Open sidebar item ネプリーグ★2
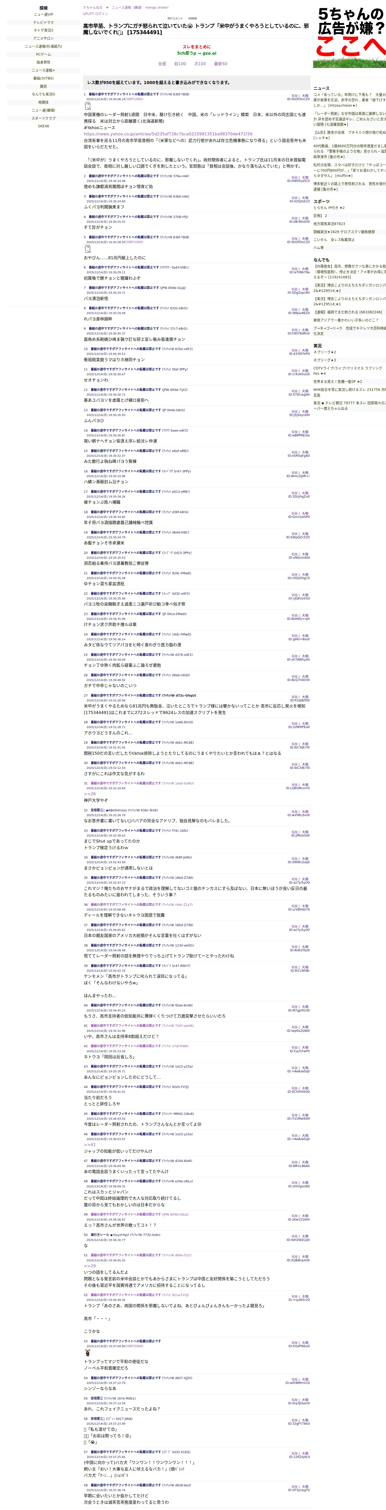This screenshot has width=386, height=1510. tap(324, 352)
